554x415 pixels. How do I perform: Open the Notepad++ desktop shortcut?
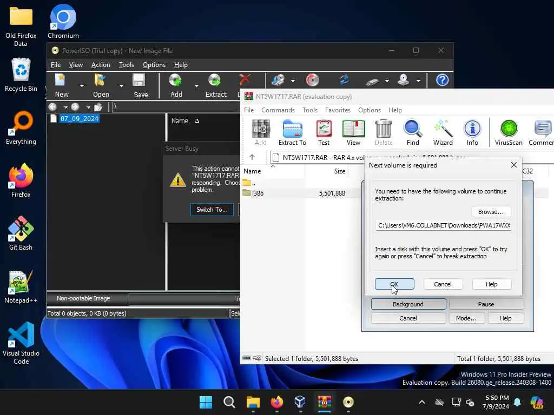click(21, 286)
